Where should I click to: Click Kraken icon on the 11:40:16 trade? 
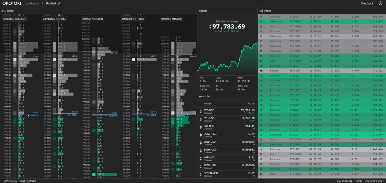(x=262, y=71)
